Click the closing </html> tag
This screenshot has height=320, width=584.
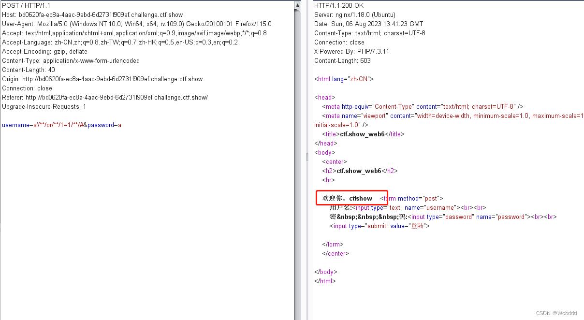325,281
